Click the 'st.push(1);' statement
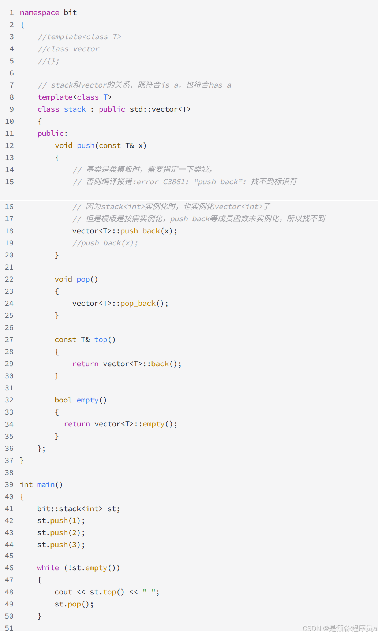The image size is (378, 635). 61,520
